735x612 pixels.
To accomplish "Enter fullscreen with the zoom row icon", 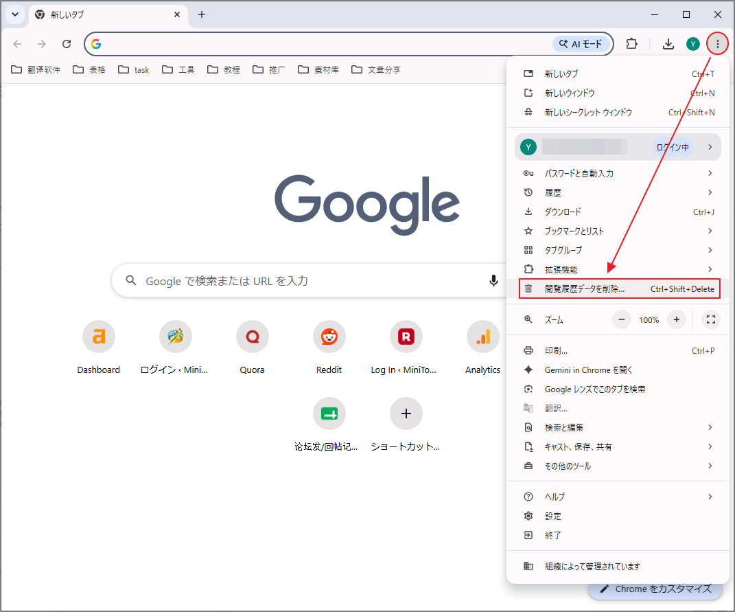I will [x=710, y=319].
